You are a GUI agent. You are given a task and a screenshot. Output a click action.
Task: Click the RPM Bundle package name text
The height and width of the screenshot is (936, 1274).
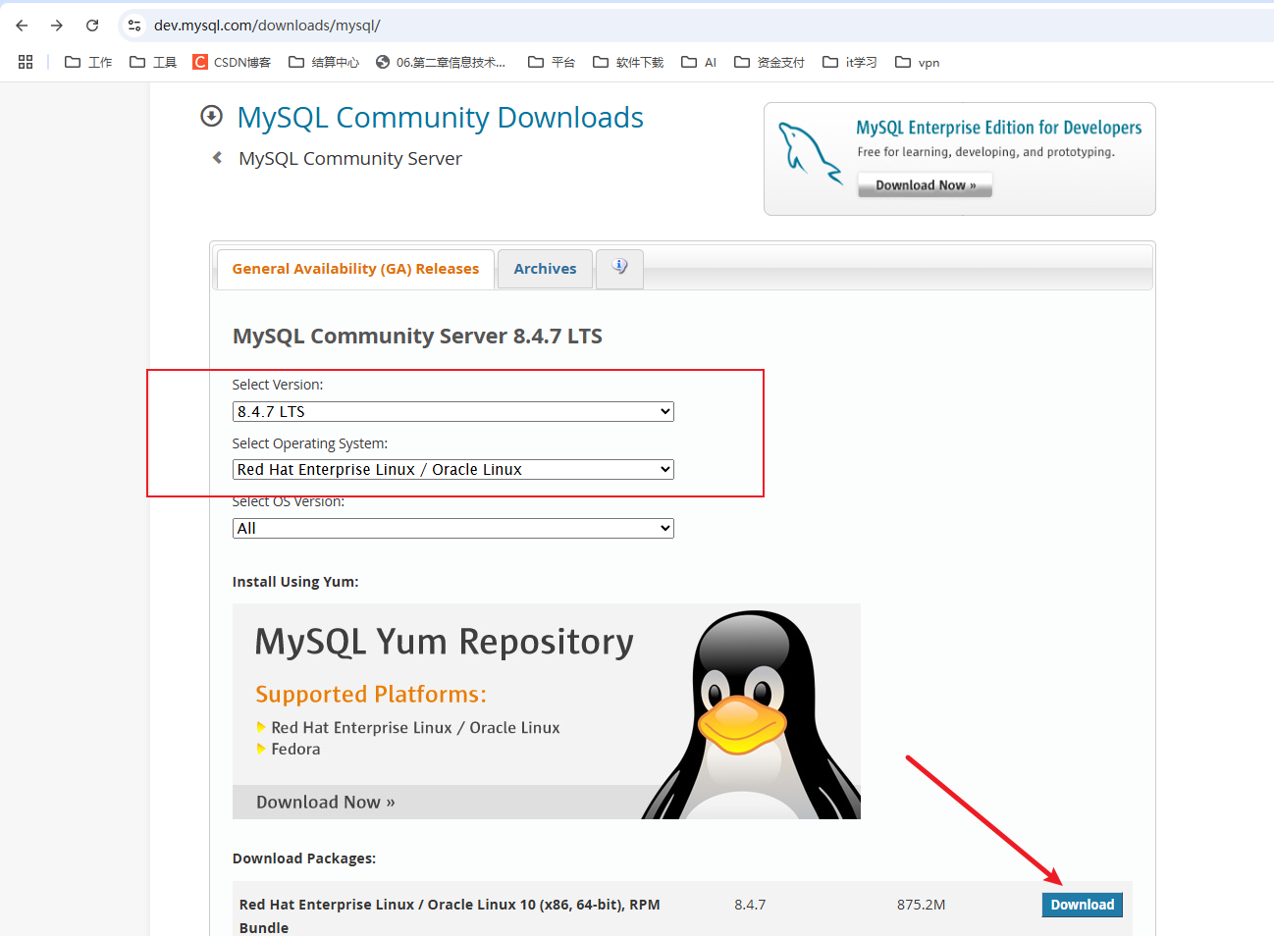click(x=450, y=915)
